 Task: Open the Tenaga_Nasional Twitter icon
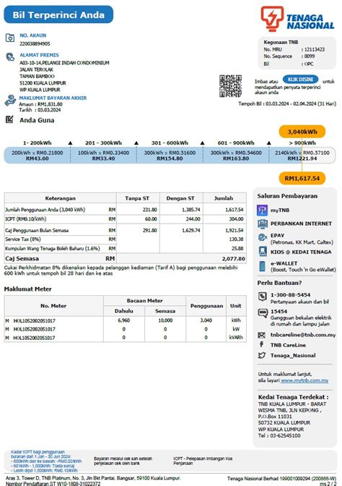tap(262, 355)
